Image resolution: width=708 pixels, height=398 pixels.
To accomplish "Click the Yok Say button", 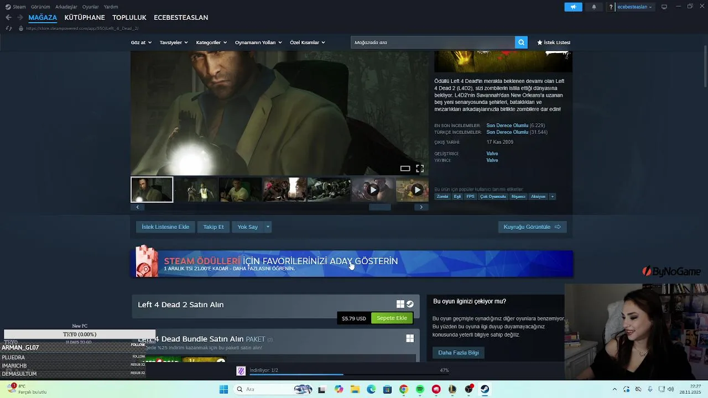I will coord(248,227).
